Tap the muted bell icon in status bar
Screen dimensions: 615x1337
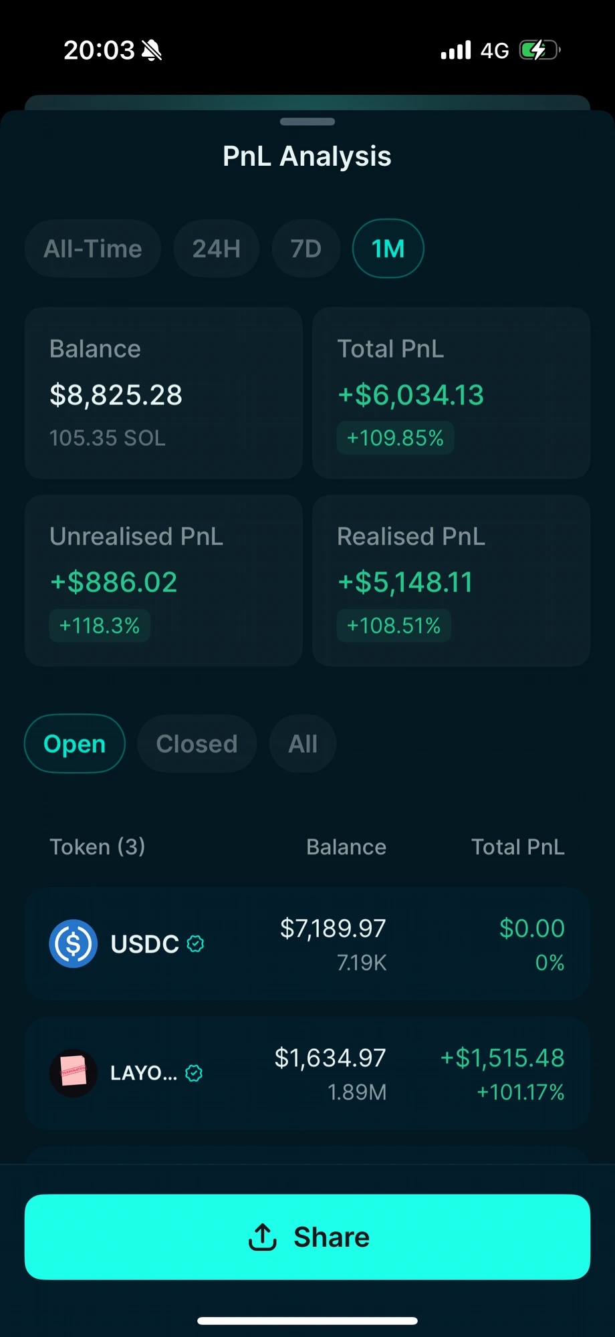tap(152, 50)
